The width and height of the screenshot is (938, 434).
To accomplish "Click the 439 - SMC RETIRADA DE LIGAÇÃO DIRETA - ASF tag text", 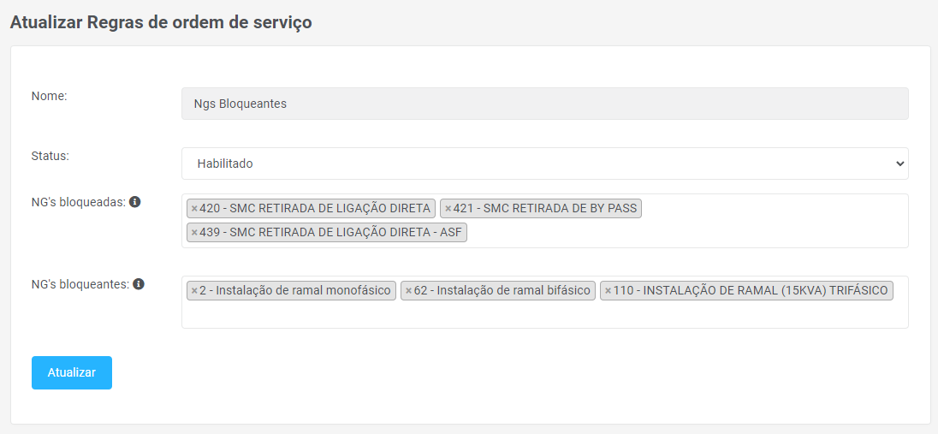I will pyautogui.click(x=331, y=232).
